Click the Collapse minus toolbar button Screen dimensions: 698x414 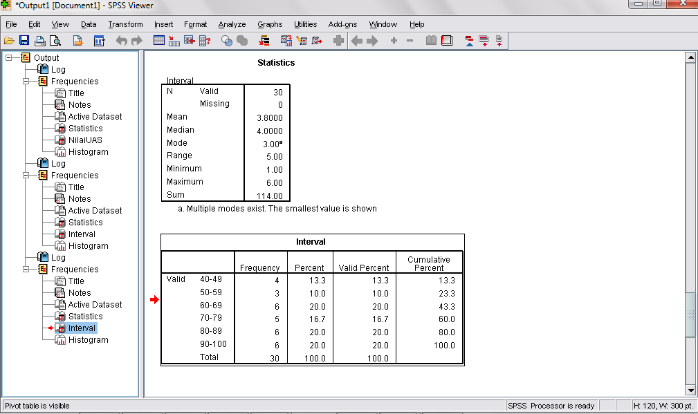pos(410,41)
